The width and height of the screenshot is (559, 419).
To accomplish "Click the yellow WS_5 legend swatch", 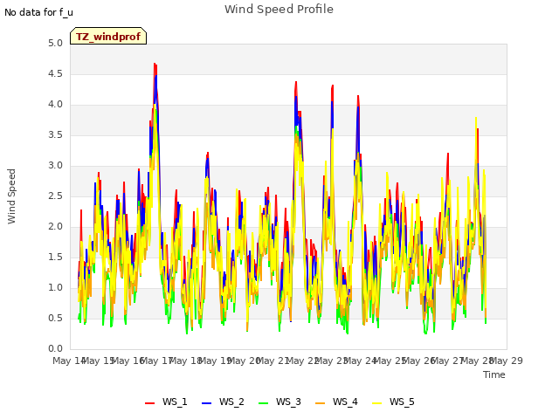I will click(x=376, y=403).
